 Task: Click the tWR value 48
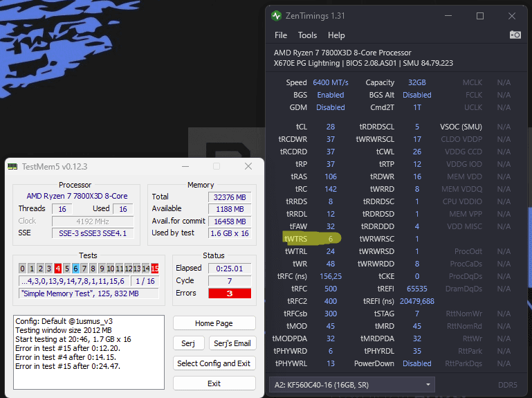(x=331, y=264)
